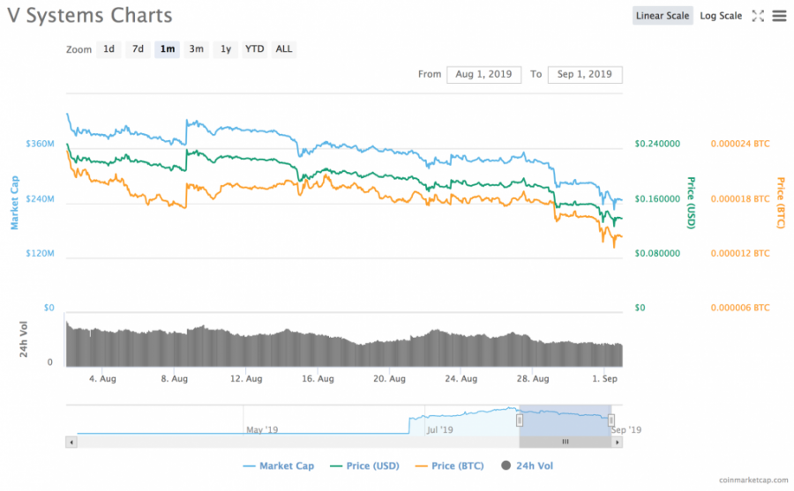Toggle fullscreen chart view icon

click(758, 16)
